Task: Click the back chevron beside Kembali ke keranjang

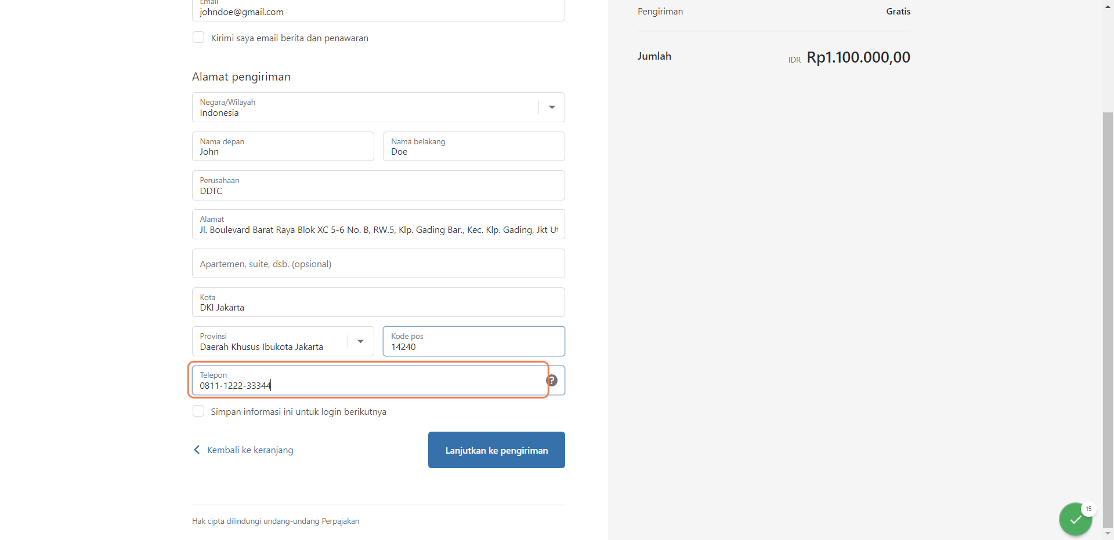Action: [197, 450]
